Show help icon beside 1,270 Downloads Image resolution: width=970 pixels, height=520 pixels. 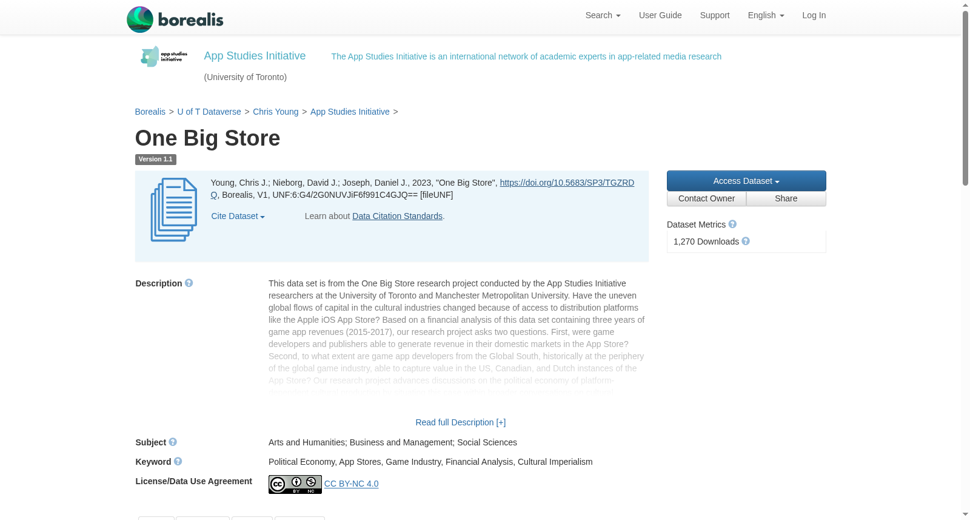[x=746, y=241]
